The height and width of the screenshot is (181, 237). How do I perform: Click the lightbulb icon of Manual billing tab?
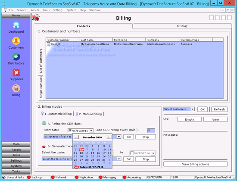(x=77, y=114)
